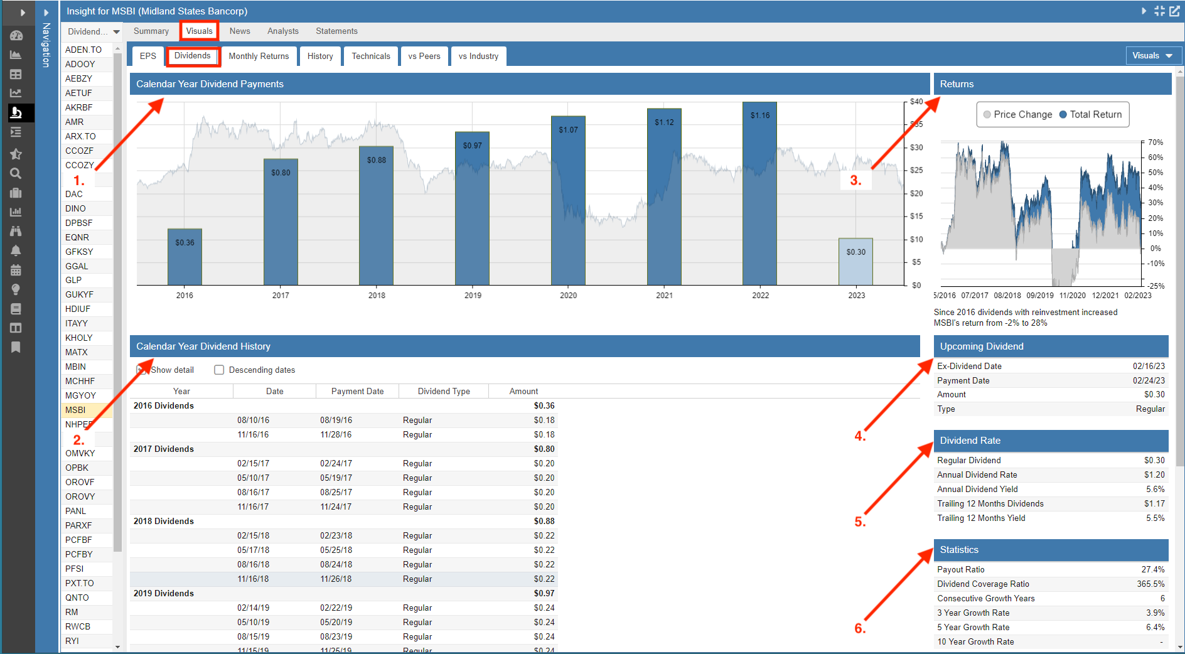The height and width of the screenshot is (654, 1185).
Task: Open the area chart icon in sidebar
Action: pos(16,55)
